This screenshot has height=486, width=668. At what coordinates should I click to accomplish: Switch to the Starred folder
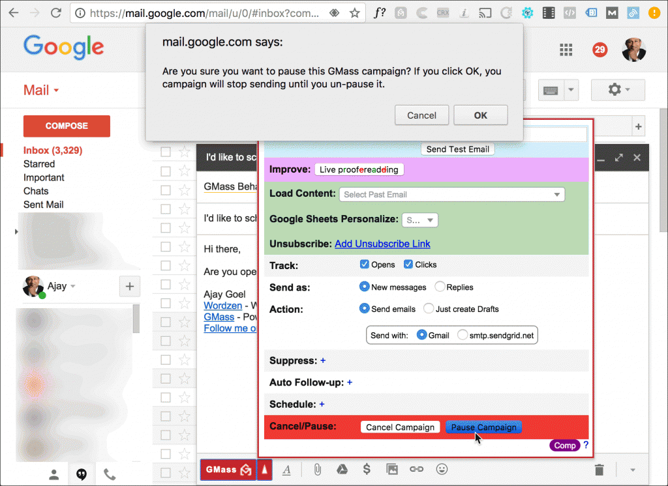[39, 164]
